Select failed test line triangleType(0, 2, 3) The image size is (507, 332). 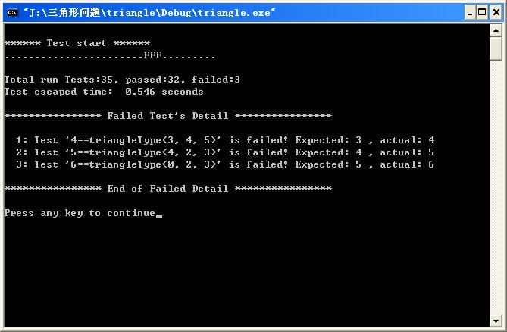pos(225,164)
